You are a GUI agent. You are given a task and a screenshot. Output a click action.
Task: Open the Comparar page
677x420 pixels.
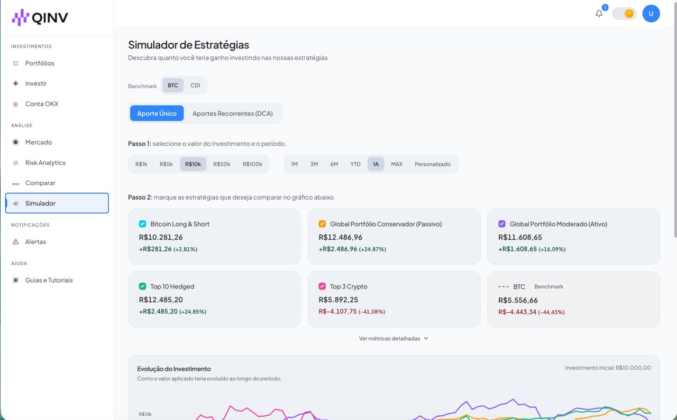(57, 183)
